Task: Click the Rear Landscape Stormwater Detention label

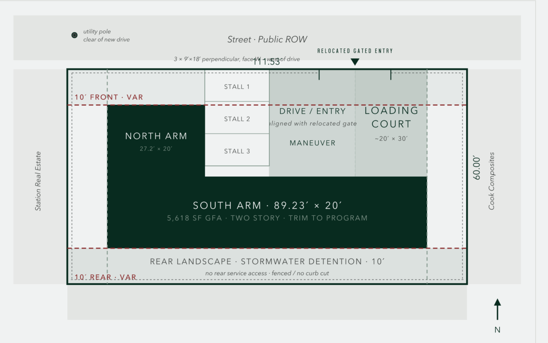Action: 268,262
